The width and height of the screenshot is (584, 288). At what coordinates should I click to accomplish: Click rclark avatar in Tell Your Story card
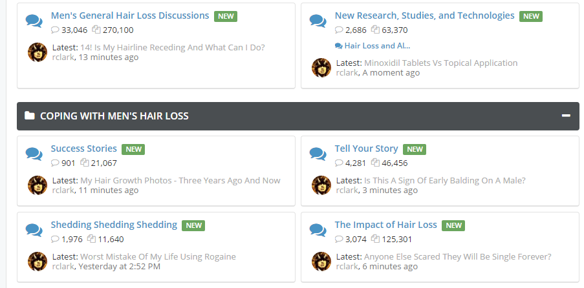[321, 185]
